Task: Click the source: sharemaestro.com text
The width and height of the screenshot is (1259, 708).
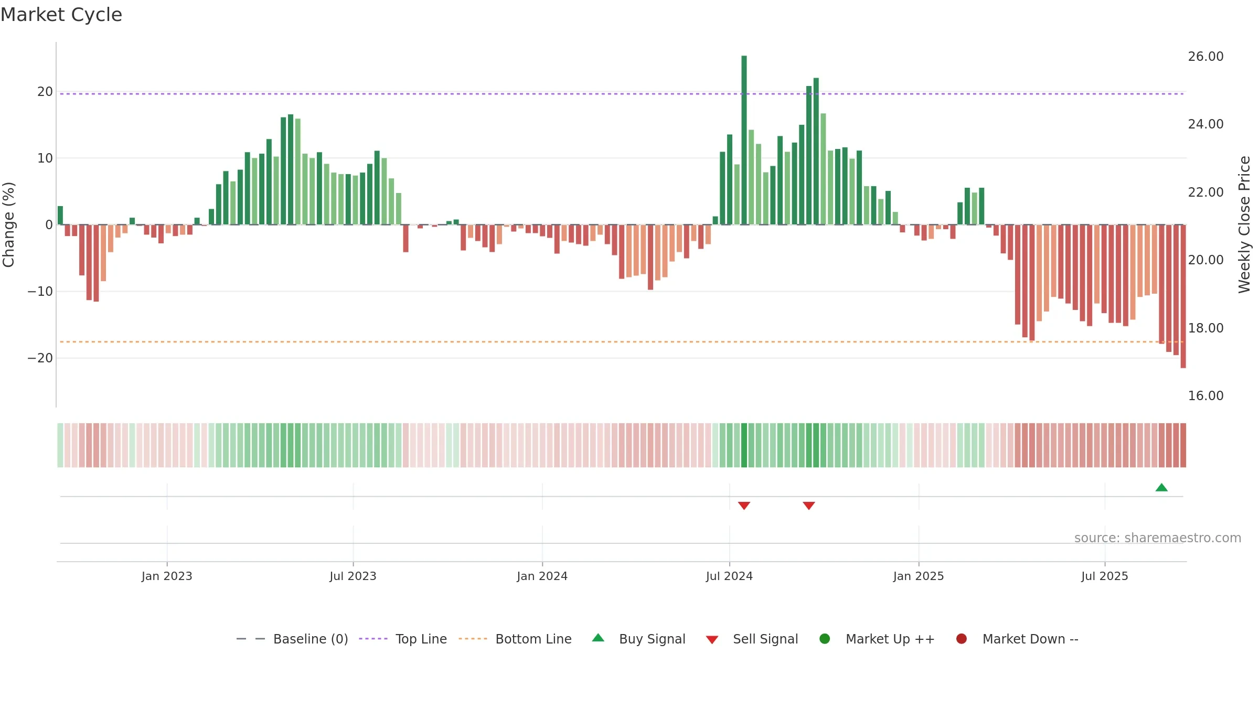Action: pos(1158,538)
